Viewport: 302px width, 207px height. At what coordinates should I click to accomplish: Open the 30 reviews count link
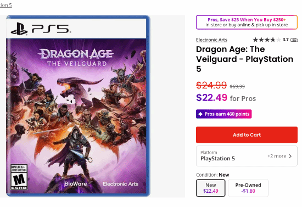[294, 40]
